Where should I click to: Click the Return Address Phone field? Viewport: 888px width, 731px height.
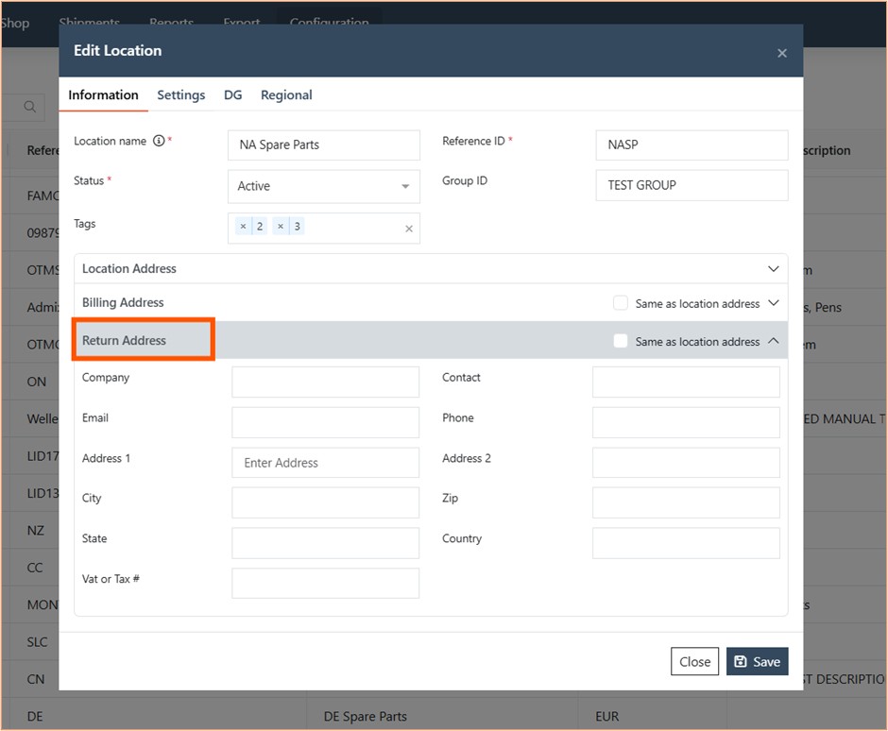point(686,422)
